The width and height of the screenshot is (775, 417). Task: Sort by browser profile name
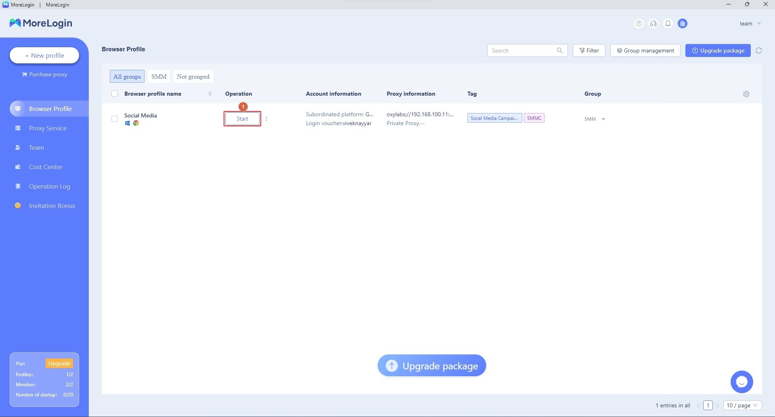click(210, 94)
